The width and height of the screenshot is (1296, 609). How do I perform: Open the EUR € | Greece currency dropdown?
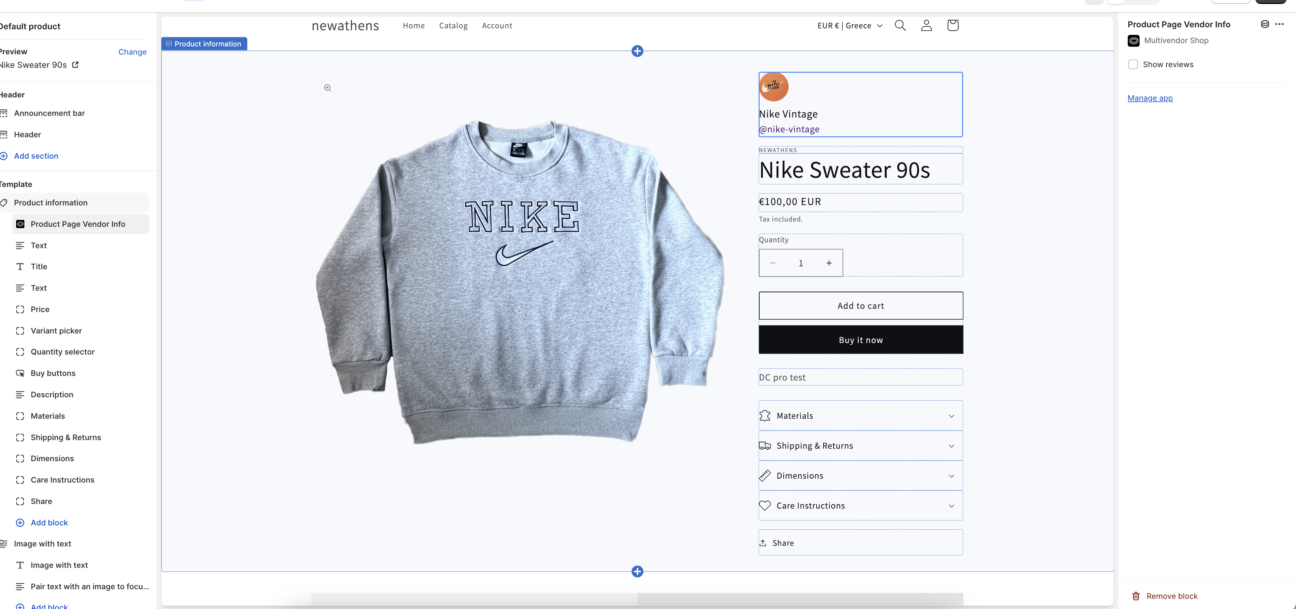(849, 25)
